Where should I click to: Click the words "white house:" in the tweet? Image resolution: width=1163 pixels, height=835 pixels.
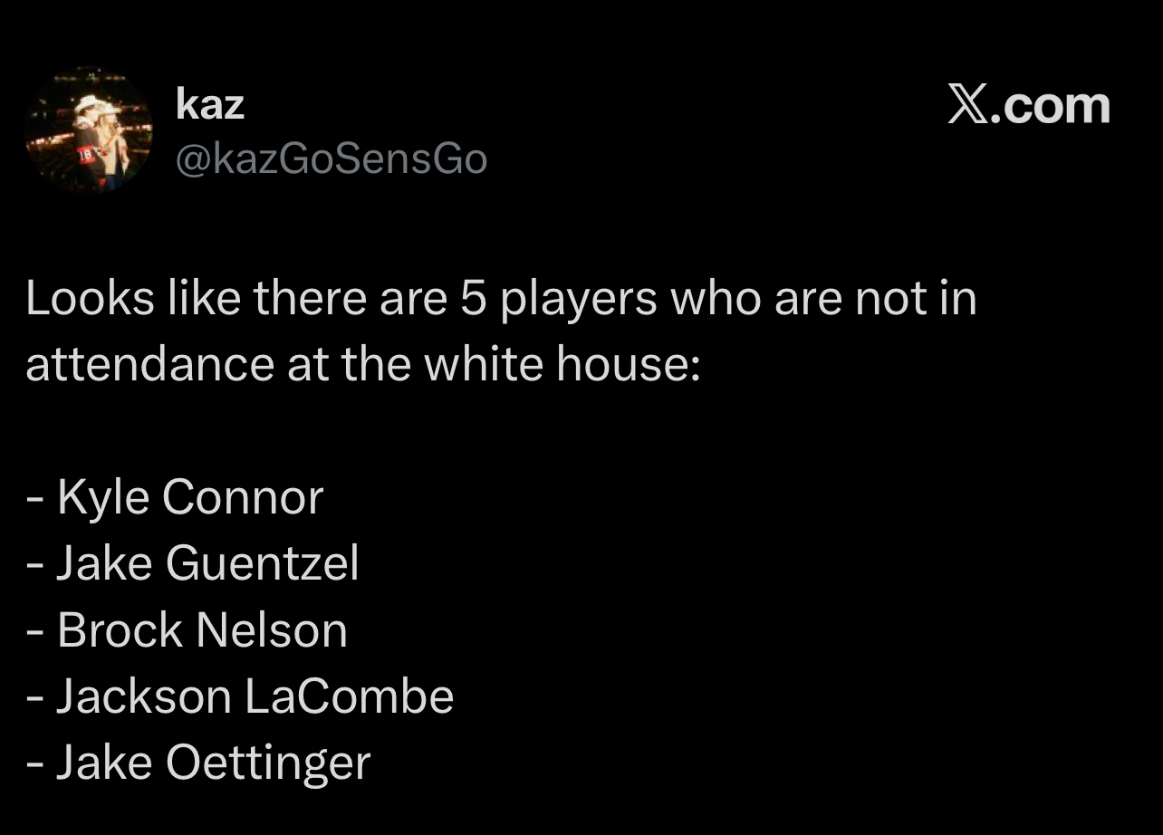pyautogui.click(x=562, y=364)
